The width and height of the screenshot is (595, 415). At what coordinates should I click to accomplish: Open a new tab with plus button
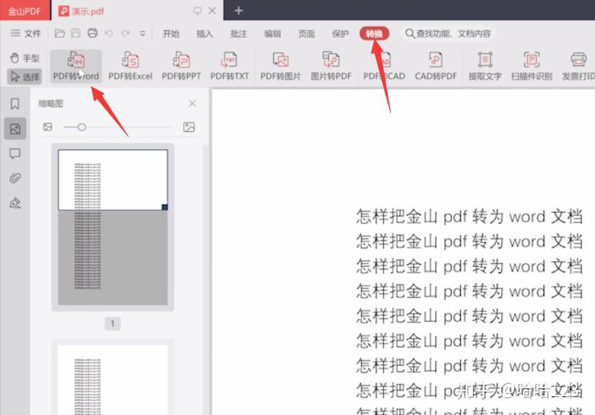pyautogui.click(x=238, y=10)
